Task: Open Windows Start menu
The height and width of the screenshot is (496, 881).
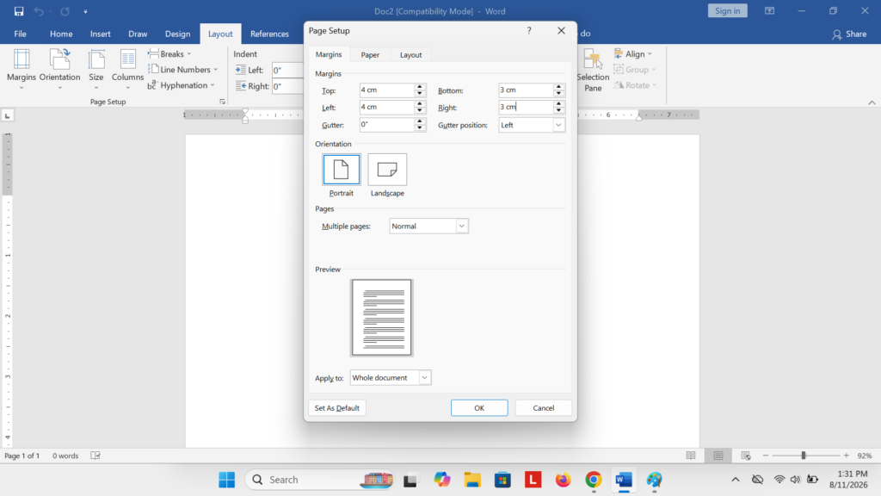Action: pyautogui.click(x=227, y=480)
